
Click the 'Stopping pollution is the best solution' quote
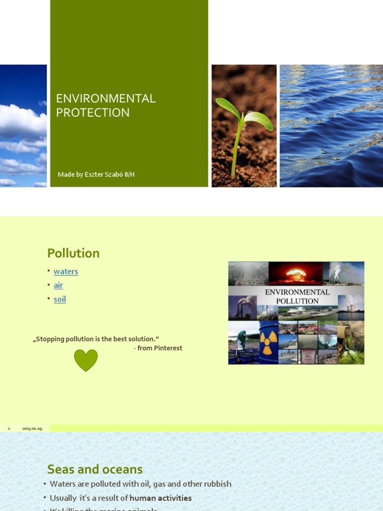tap(96, 339)
